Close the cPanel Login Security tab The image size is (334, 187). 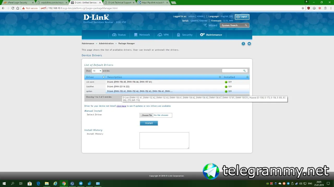(33, 3)
